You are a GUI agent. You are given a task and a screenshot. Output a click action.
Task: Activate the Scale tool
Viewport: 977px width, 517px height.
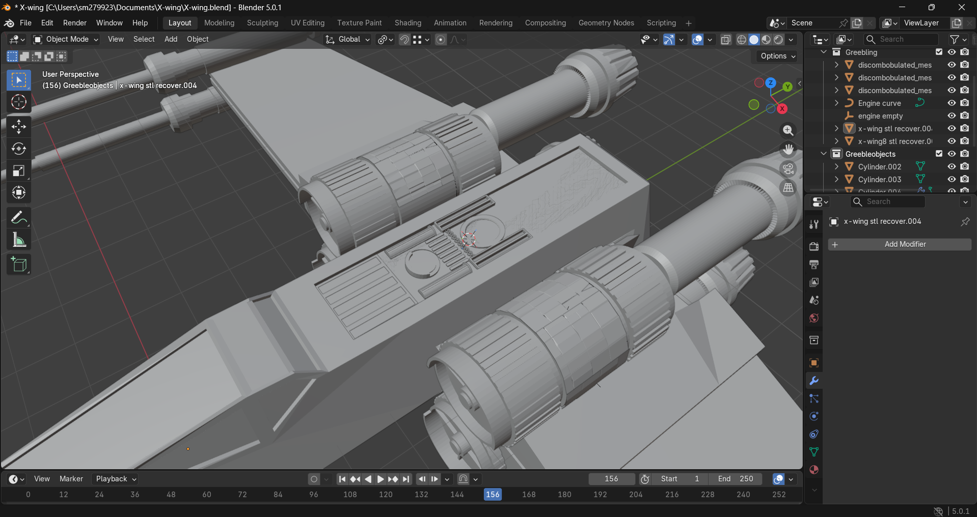(19, 170)
